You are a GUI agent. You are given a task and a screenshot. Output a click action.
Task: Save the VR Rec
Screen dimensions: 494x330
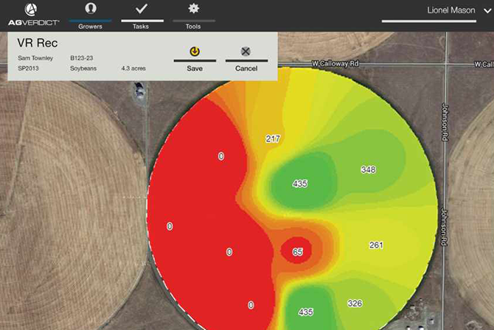coord(195,60)
